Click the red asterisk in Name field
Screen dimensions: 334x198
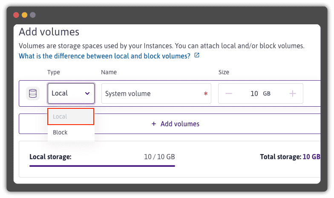206,94
